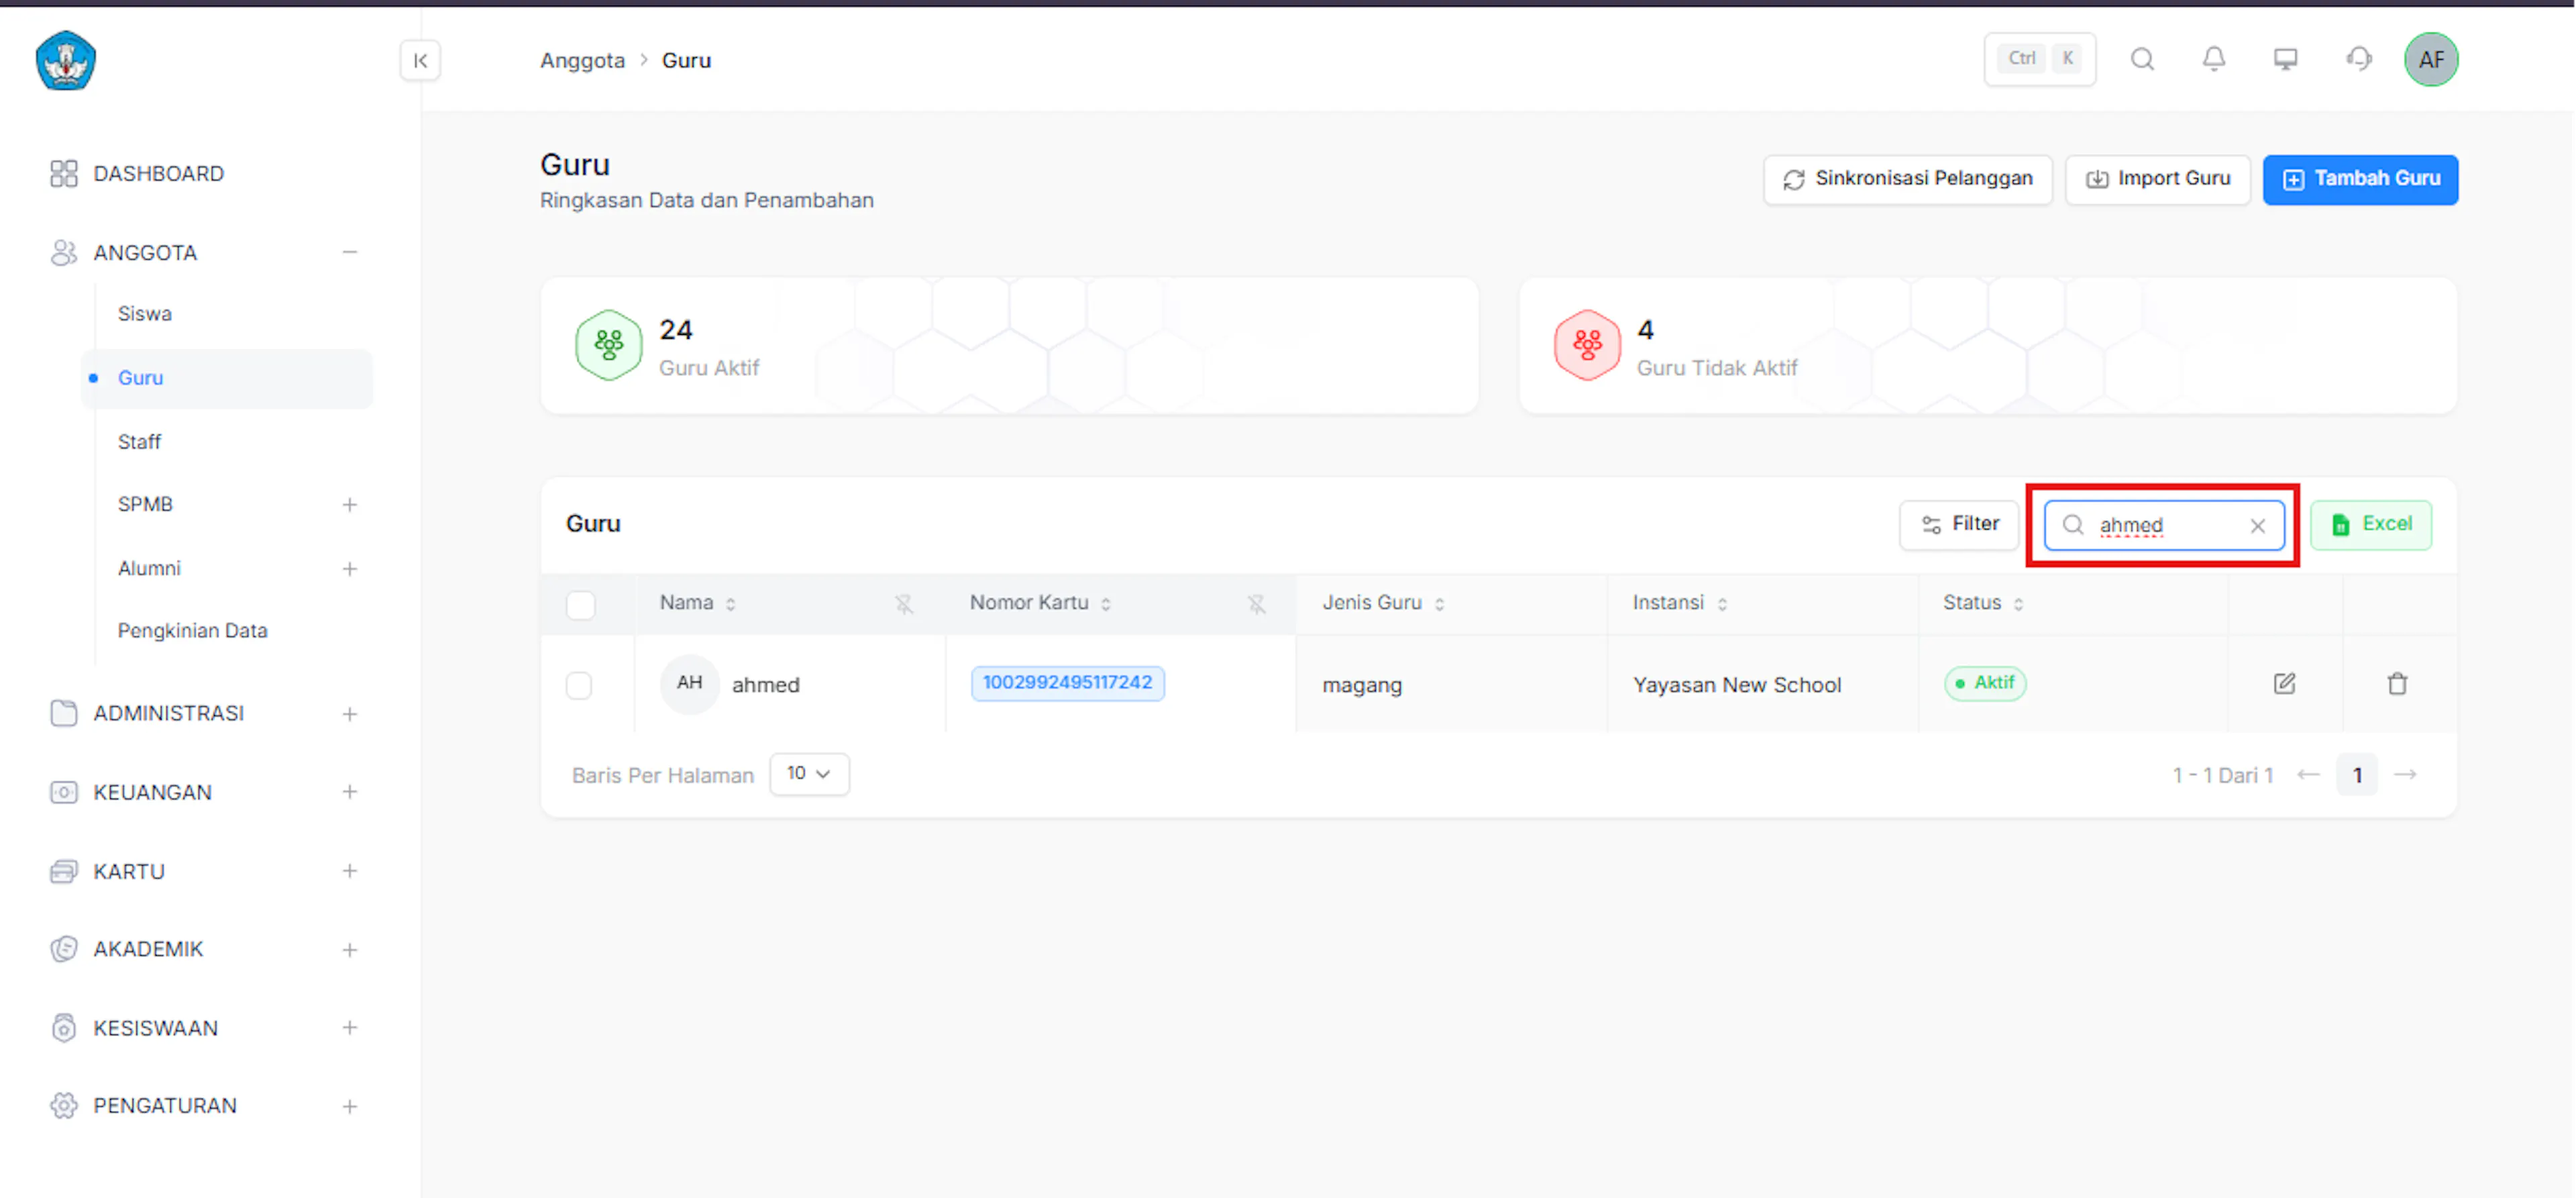Viewport: 2576px width, 1198px height.
Task: Sort the table by Jenis Guru
Action: coord(1439,603)
